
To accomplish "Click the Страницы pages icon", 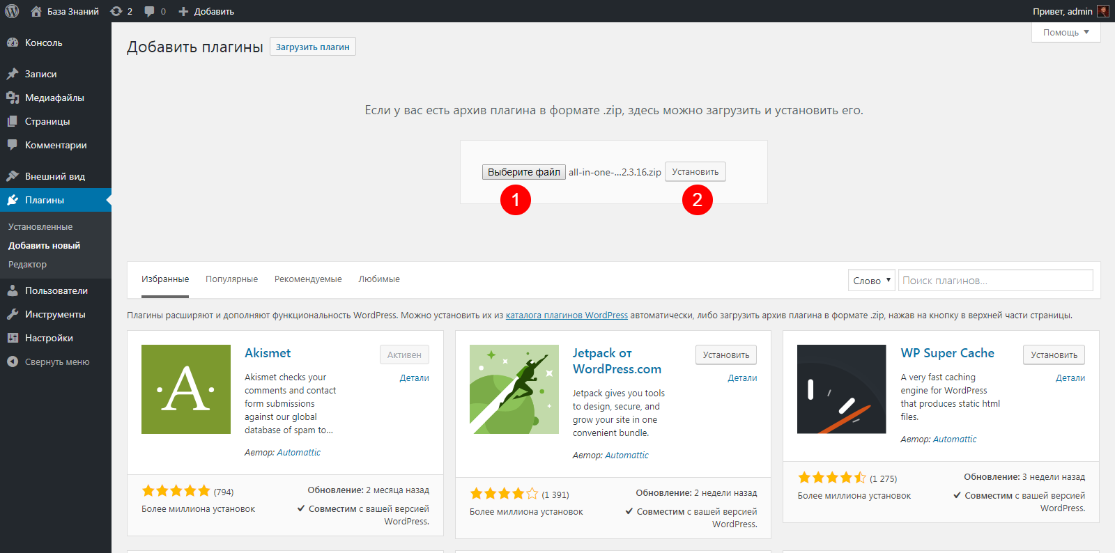I will (x=13, y=121).
